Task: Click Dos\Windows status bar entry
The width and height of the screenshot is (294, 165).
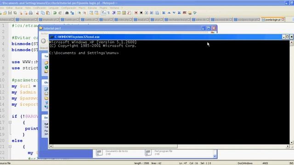Action: pos(245,163)
